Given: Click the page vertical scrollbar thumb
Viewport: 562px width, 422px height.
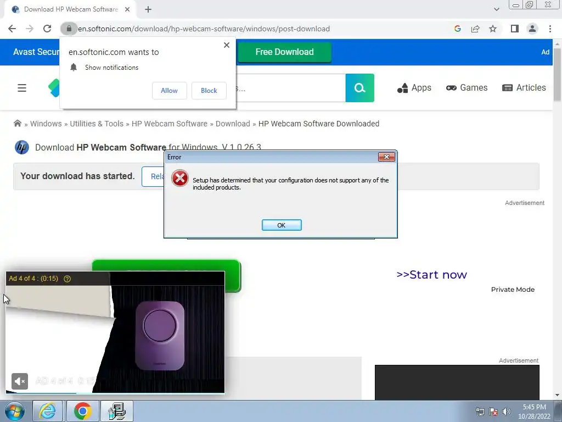Looking at the screenshot, I should coord(557,74).
